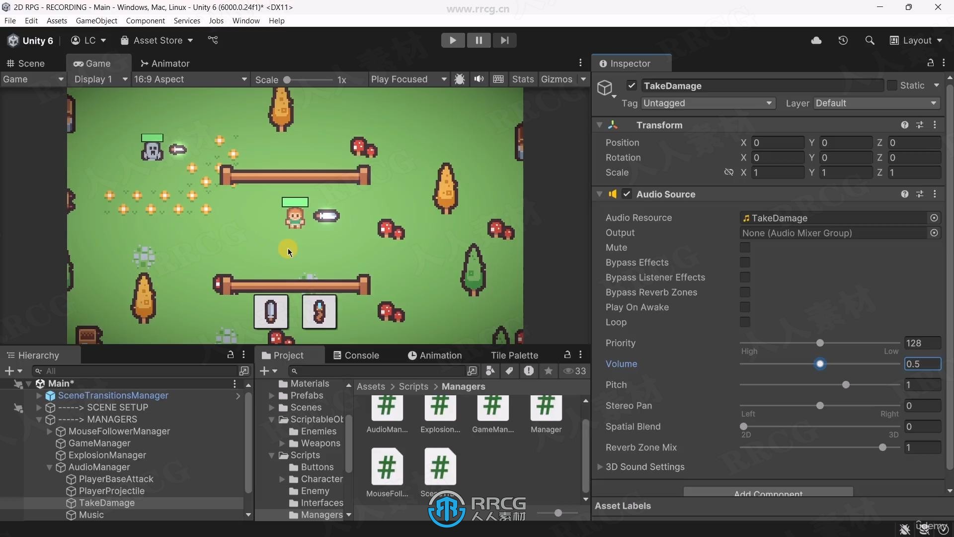Viewport: 954px width, 537px height.
Task: Enable Bypass Reverb Zones checkbox
Action: pos(745,292)
